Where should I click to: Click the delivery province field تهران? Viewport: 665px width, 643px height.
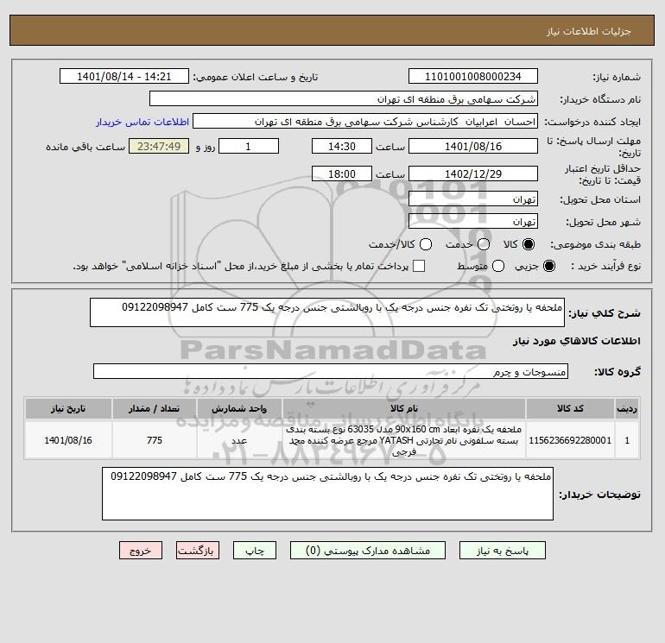coord(473,199)
